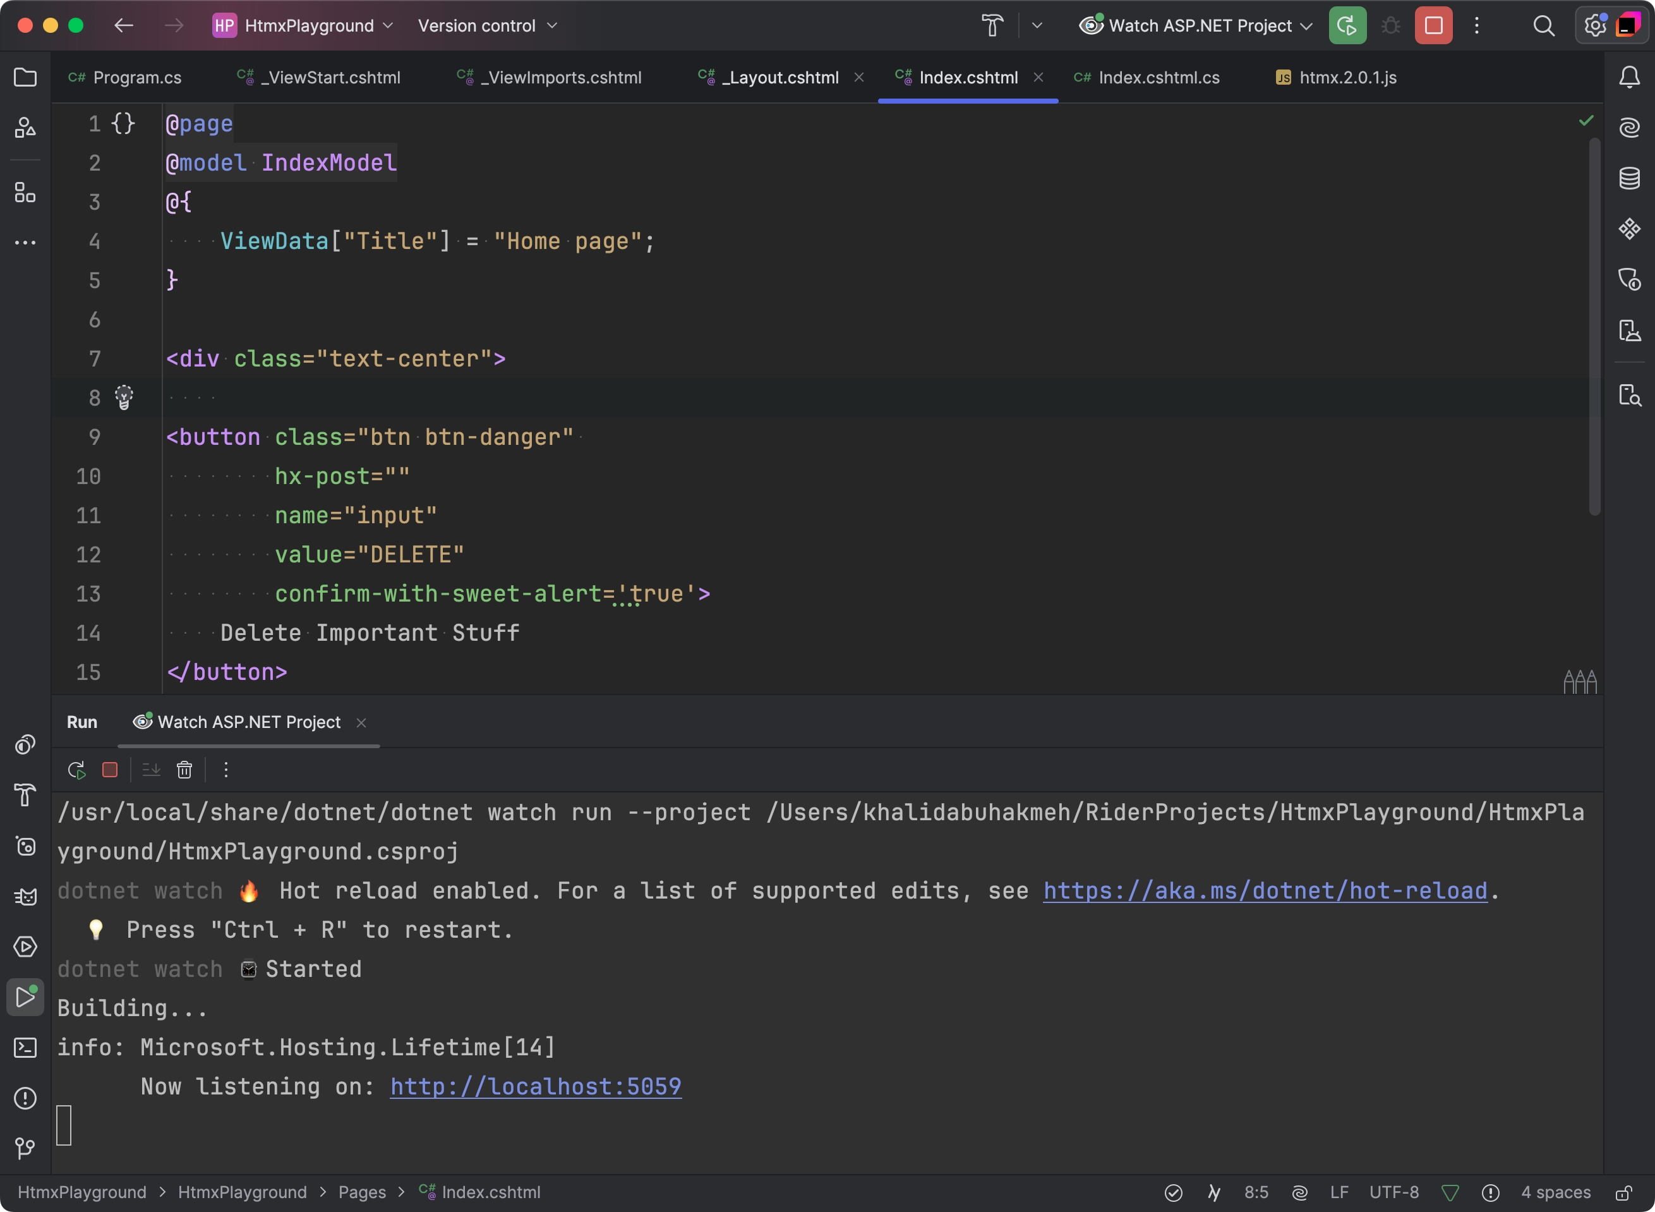The width and height of the screenshot is (1655, 1212).
Task: Expand build options chevron next to hammer
Action: (1037, 26)
